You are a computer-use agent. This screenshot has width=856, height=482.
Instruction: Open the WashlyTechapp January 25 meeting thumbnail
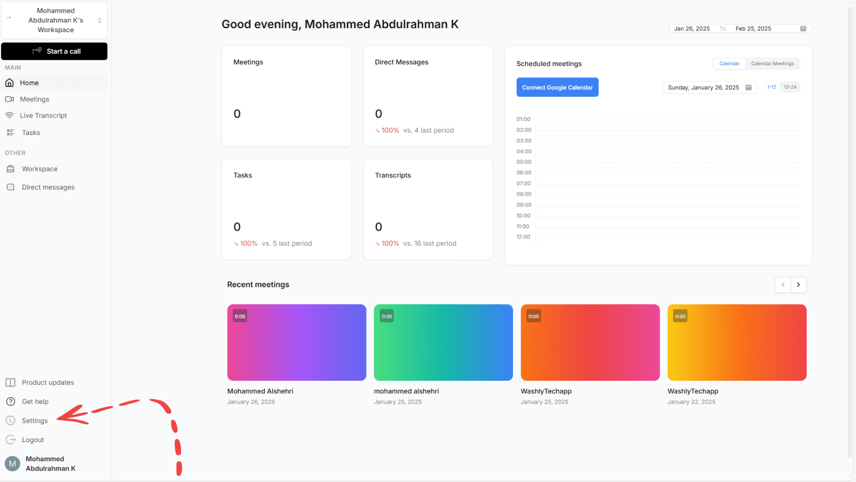coord(590,343)
